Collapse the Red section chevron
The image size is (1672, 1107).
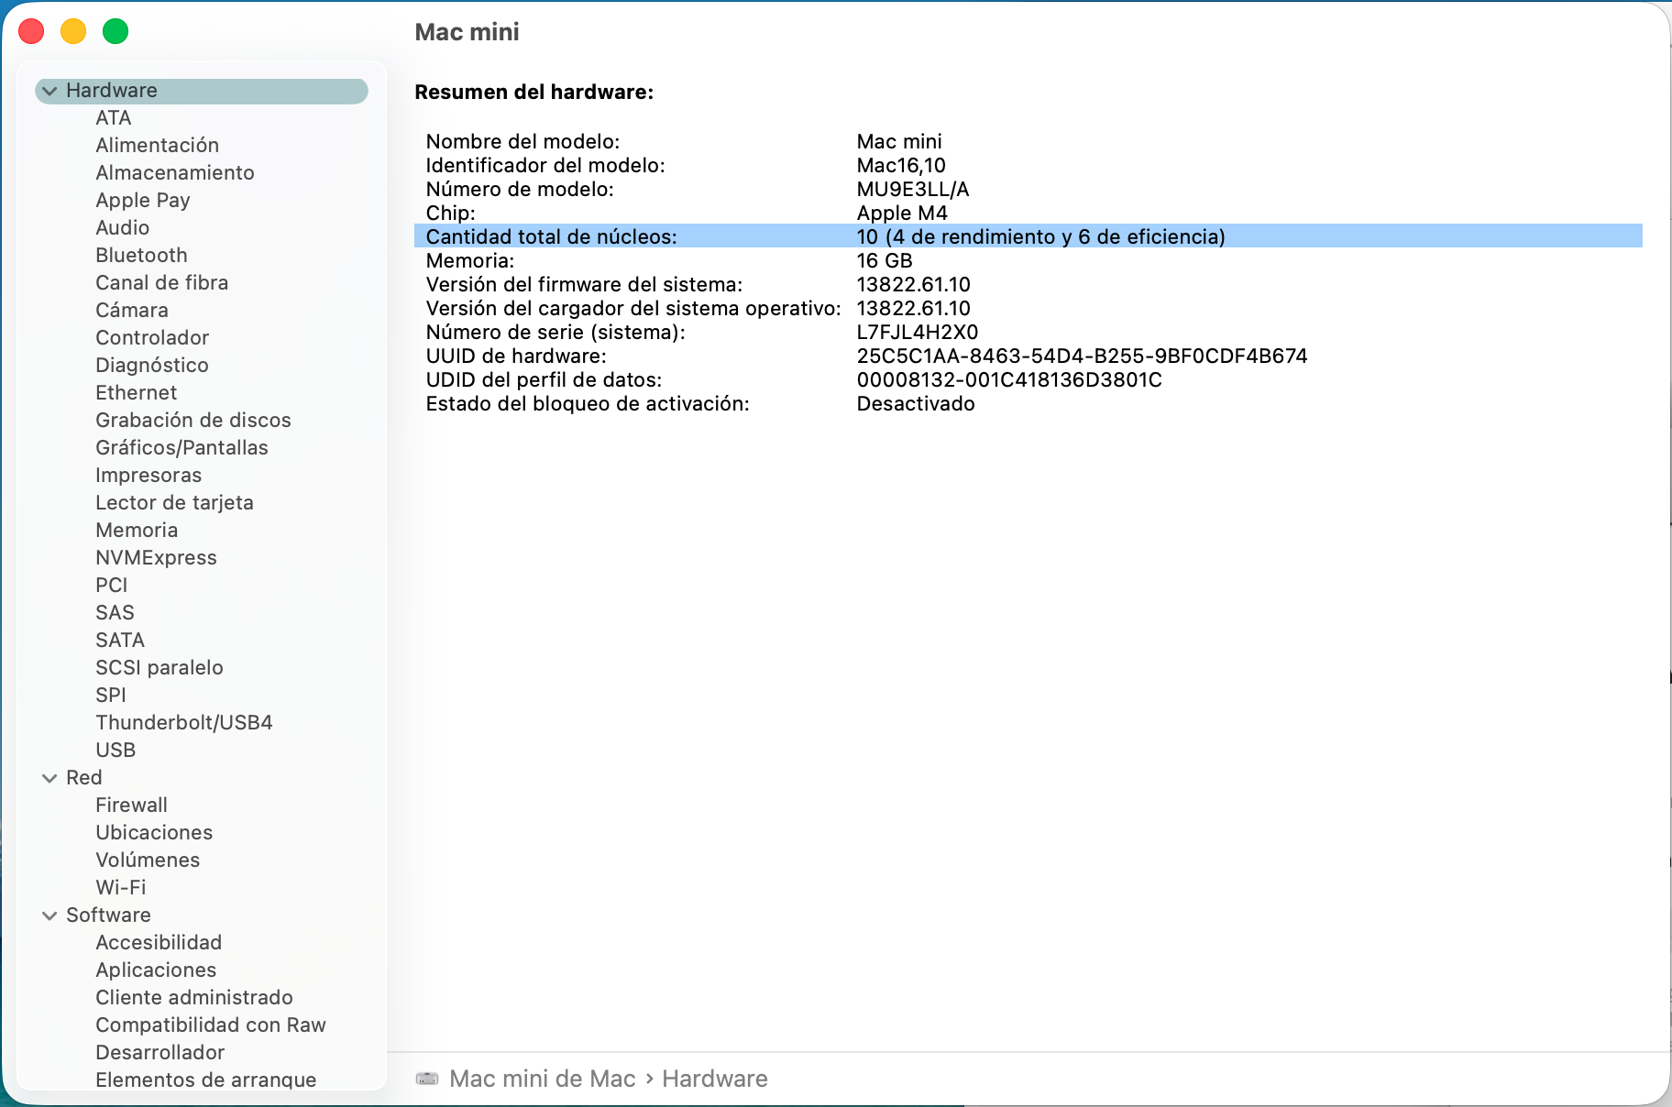click(x=49, y=778)
